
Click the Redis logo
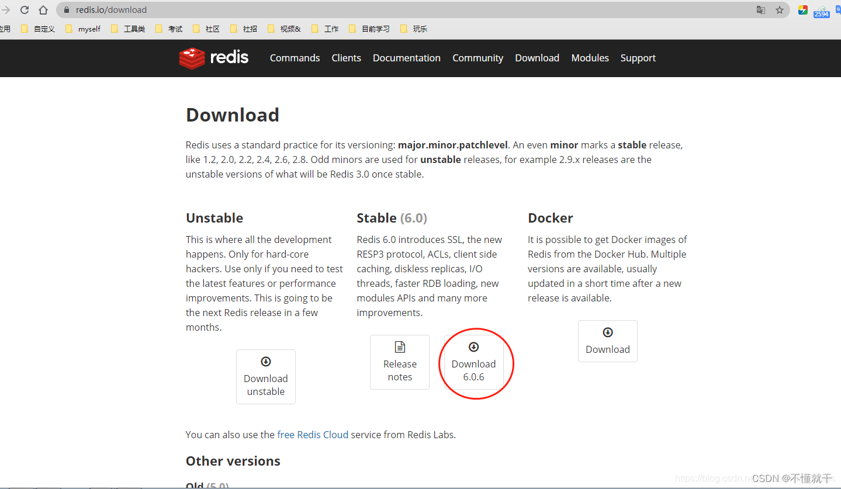(x=214, y=57)
